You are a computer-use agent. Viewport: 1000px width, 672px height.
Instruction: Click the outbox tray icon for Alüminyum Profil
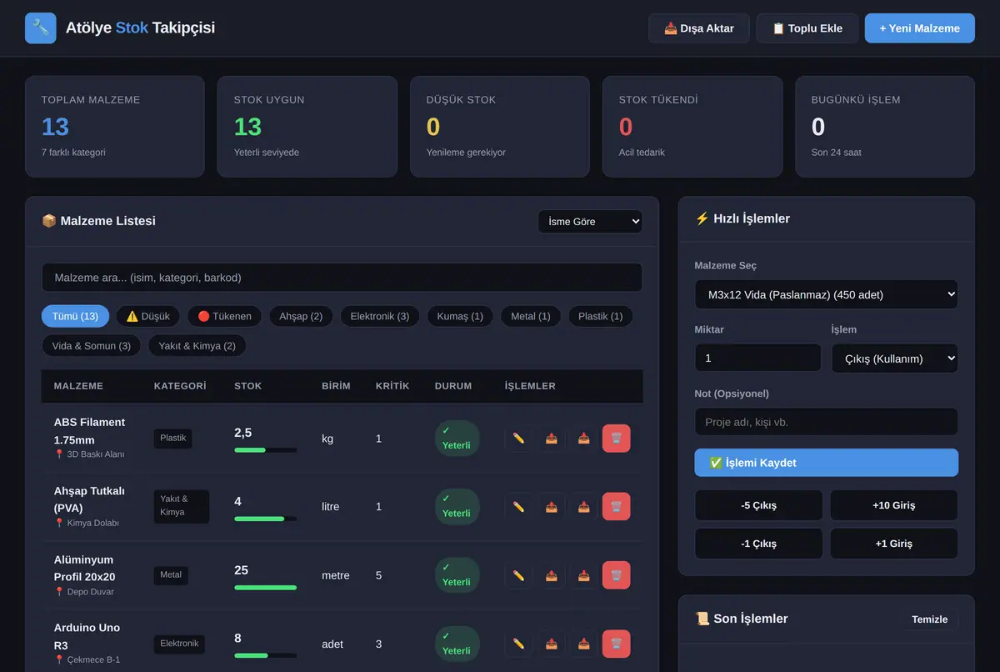551,575
